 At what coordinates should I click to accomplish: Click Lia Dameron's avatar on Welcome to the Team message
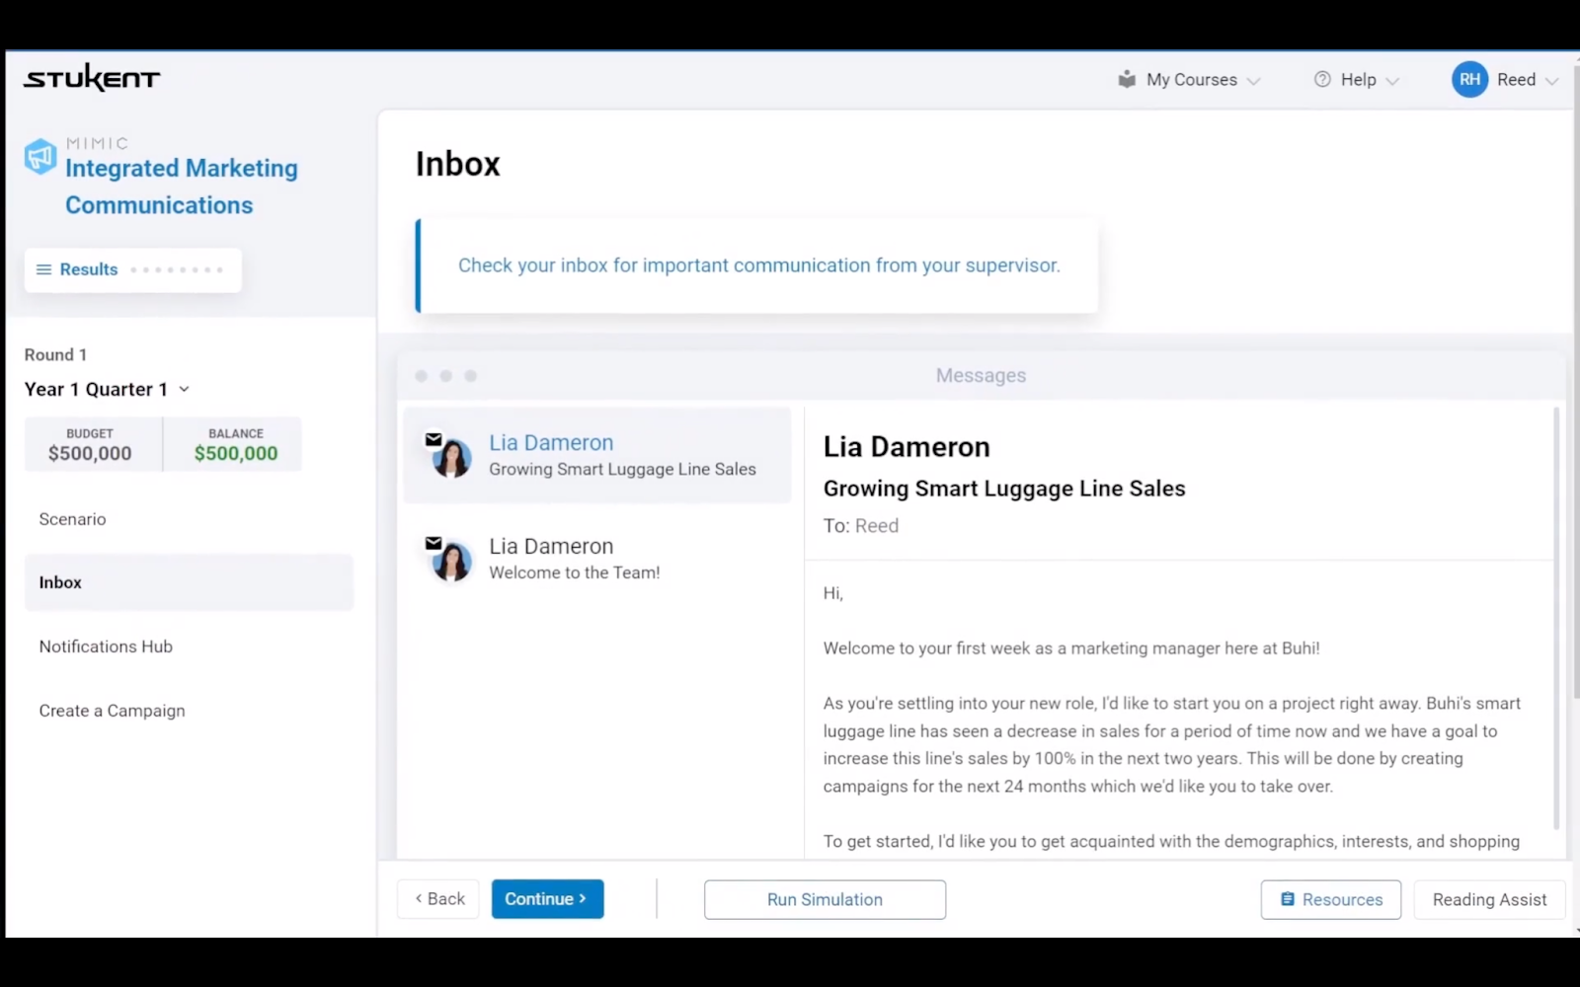[452, 563]
